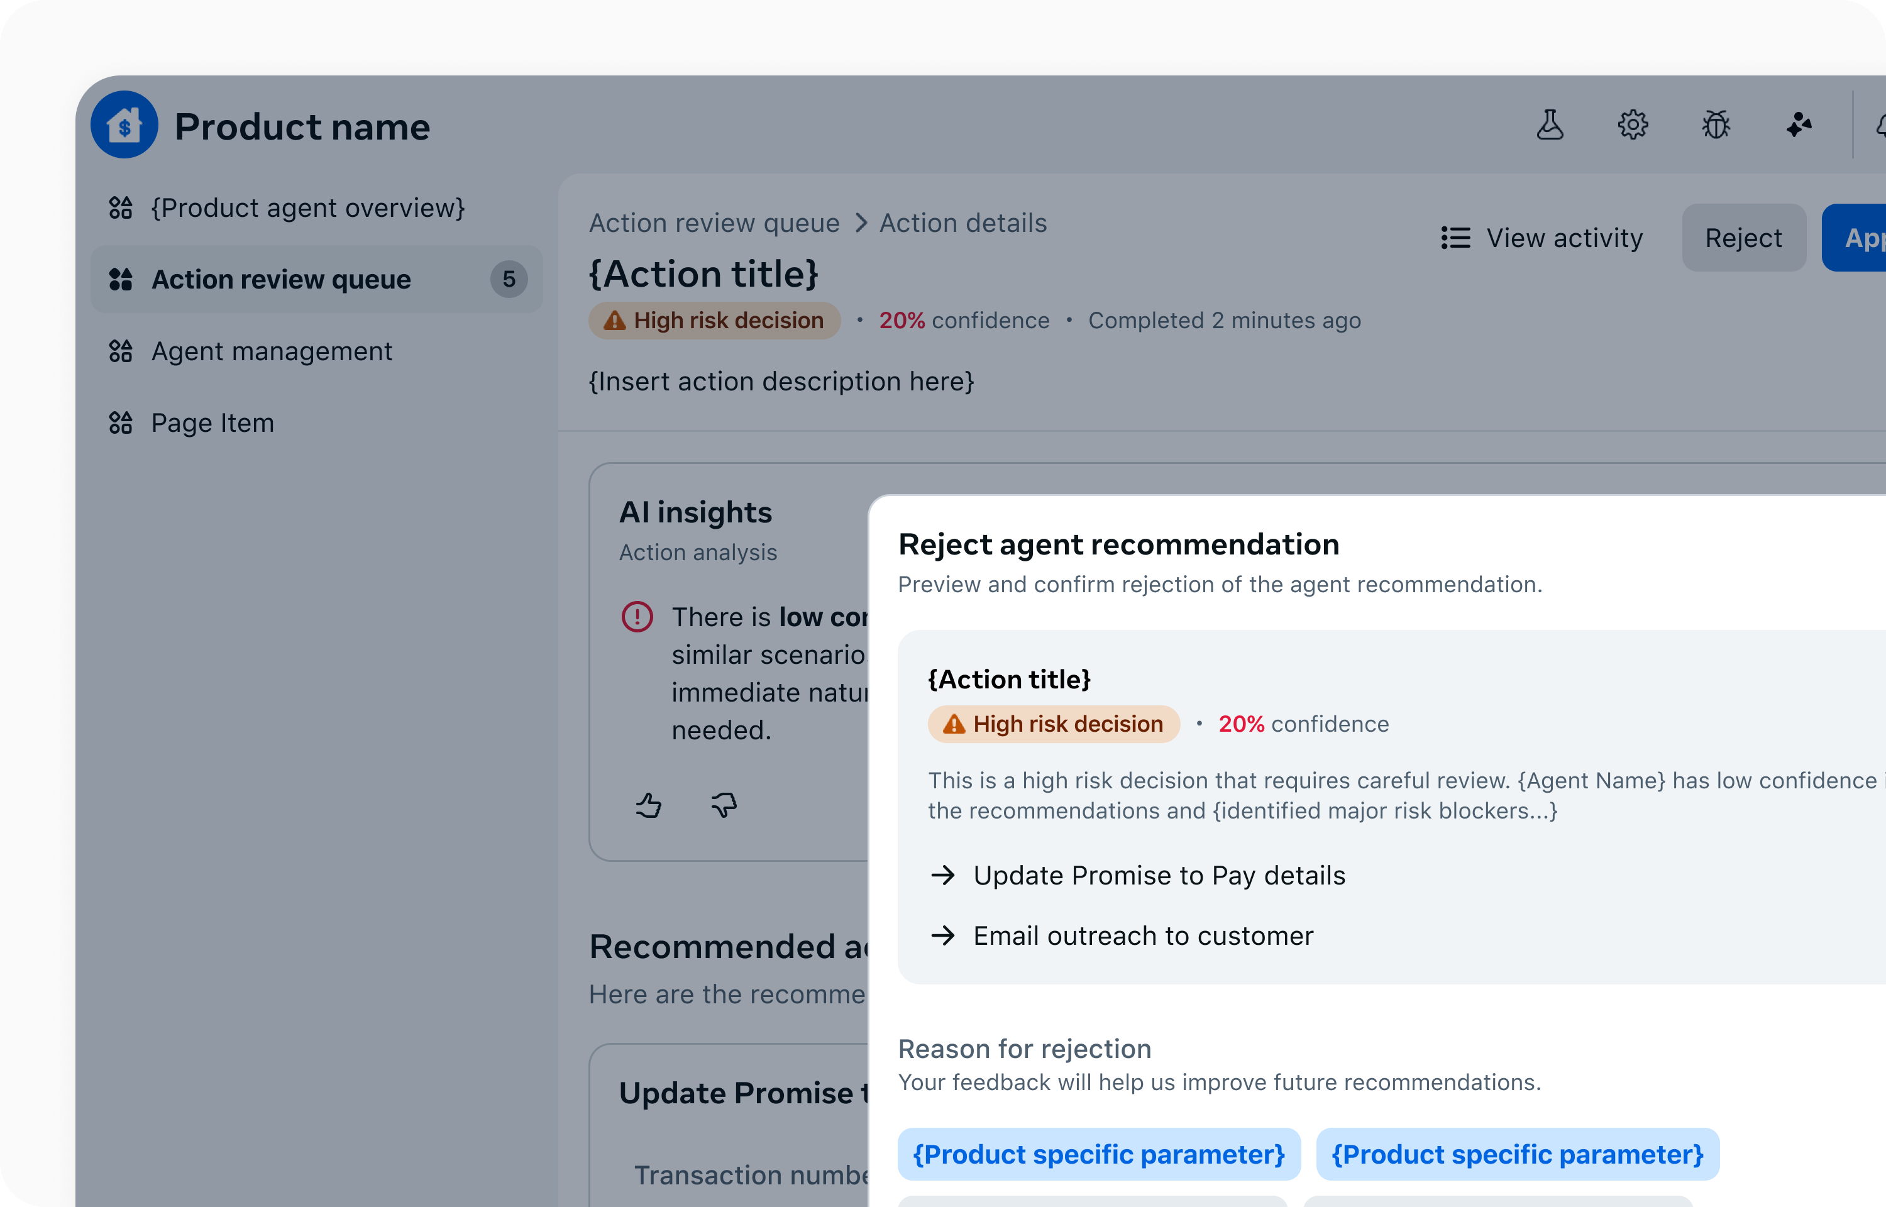Select Action review queue sidebar item
Image resolution: width=1886 pixels, height=1207 pixels.
click(280, 279)
